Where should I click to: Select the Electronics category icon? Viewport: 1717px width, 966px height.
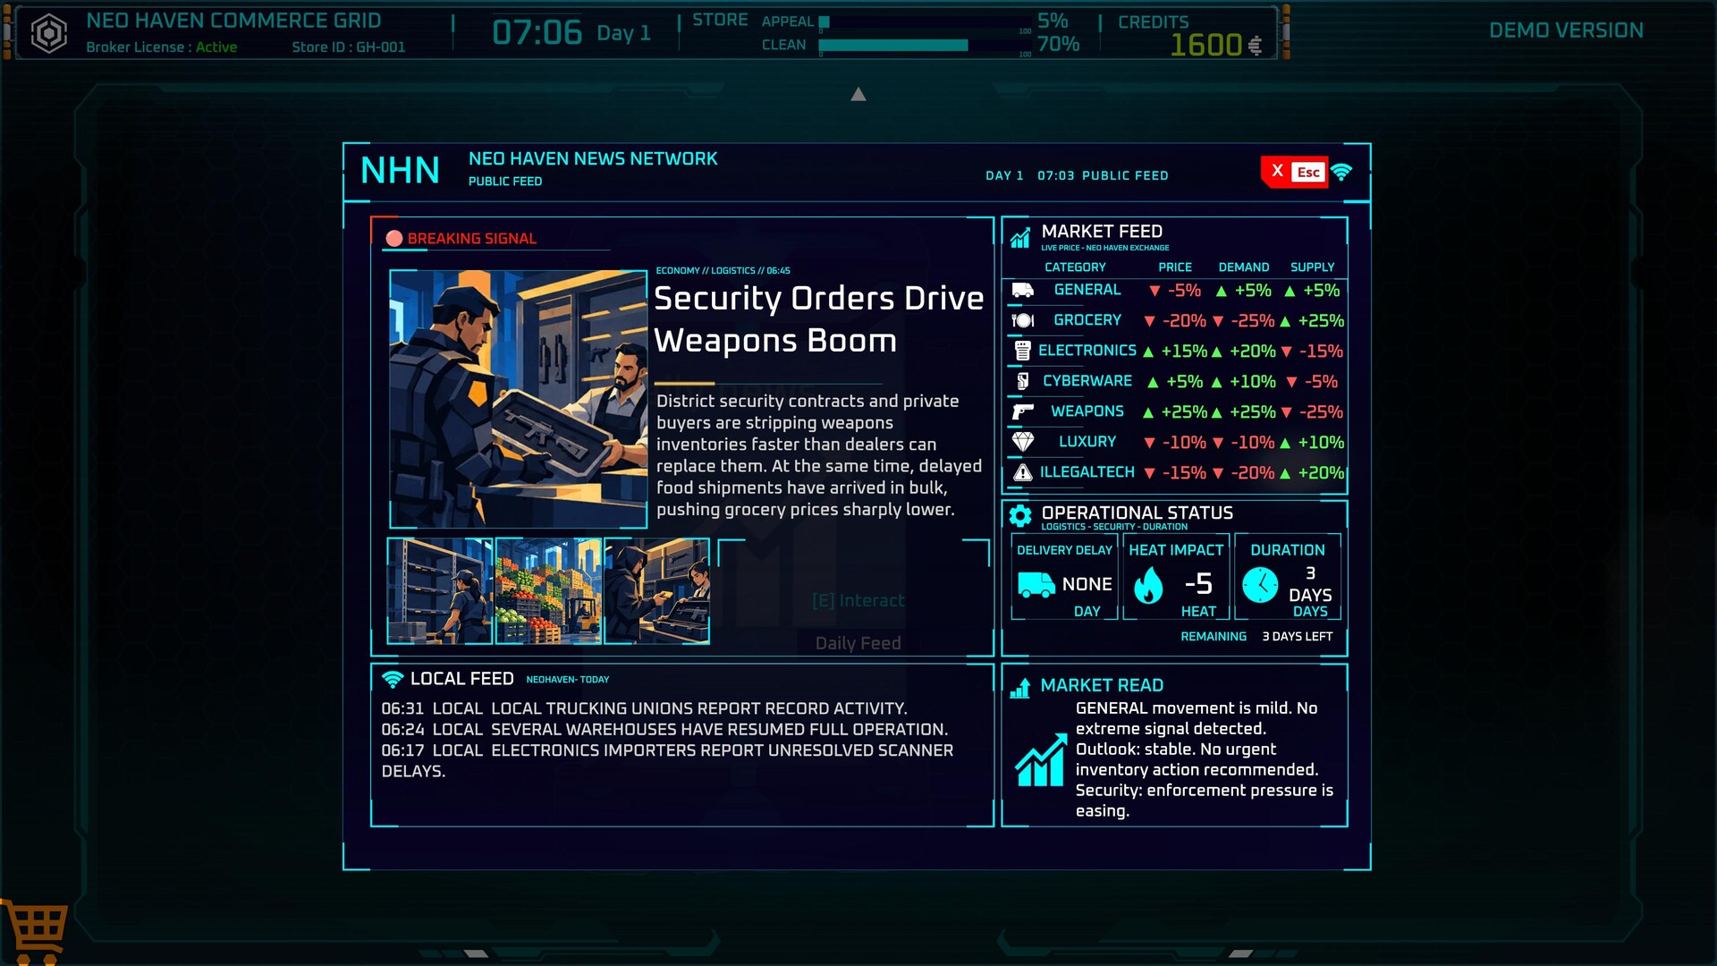click(1023, 351)
